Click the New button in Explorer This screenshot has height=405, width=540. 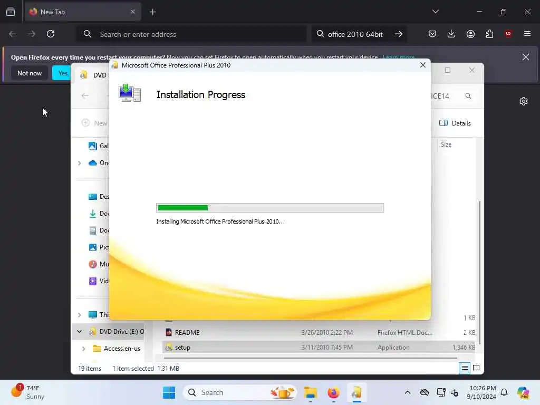(94, 123)
